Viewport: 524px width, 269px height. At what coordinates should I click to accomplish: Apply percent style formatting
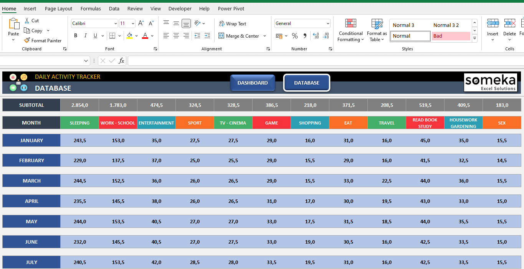[x=295, y=36]
